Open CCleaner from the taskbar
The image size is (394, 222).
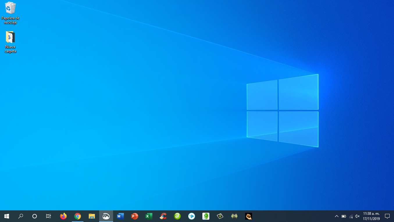[163, 216]
